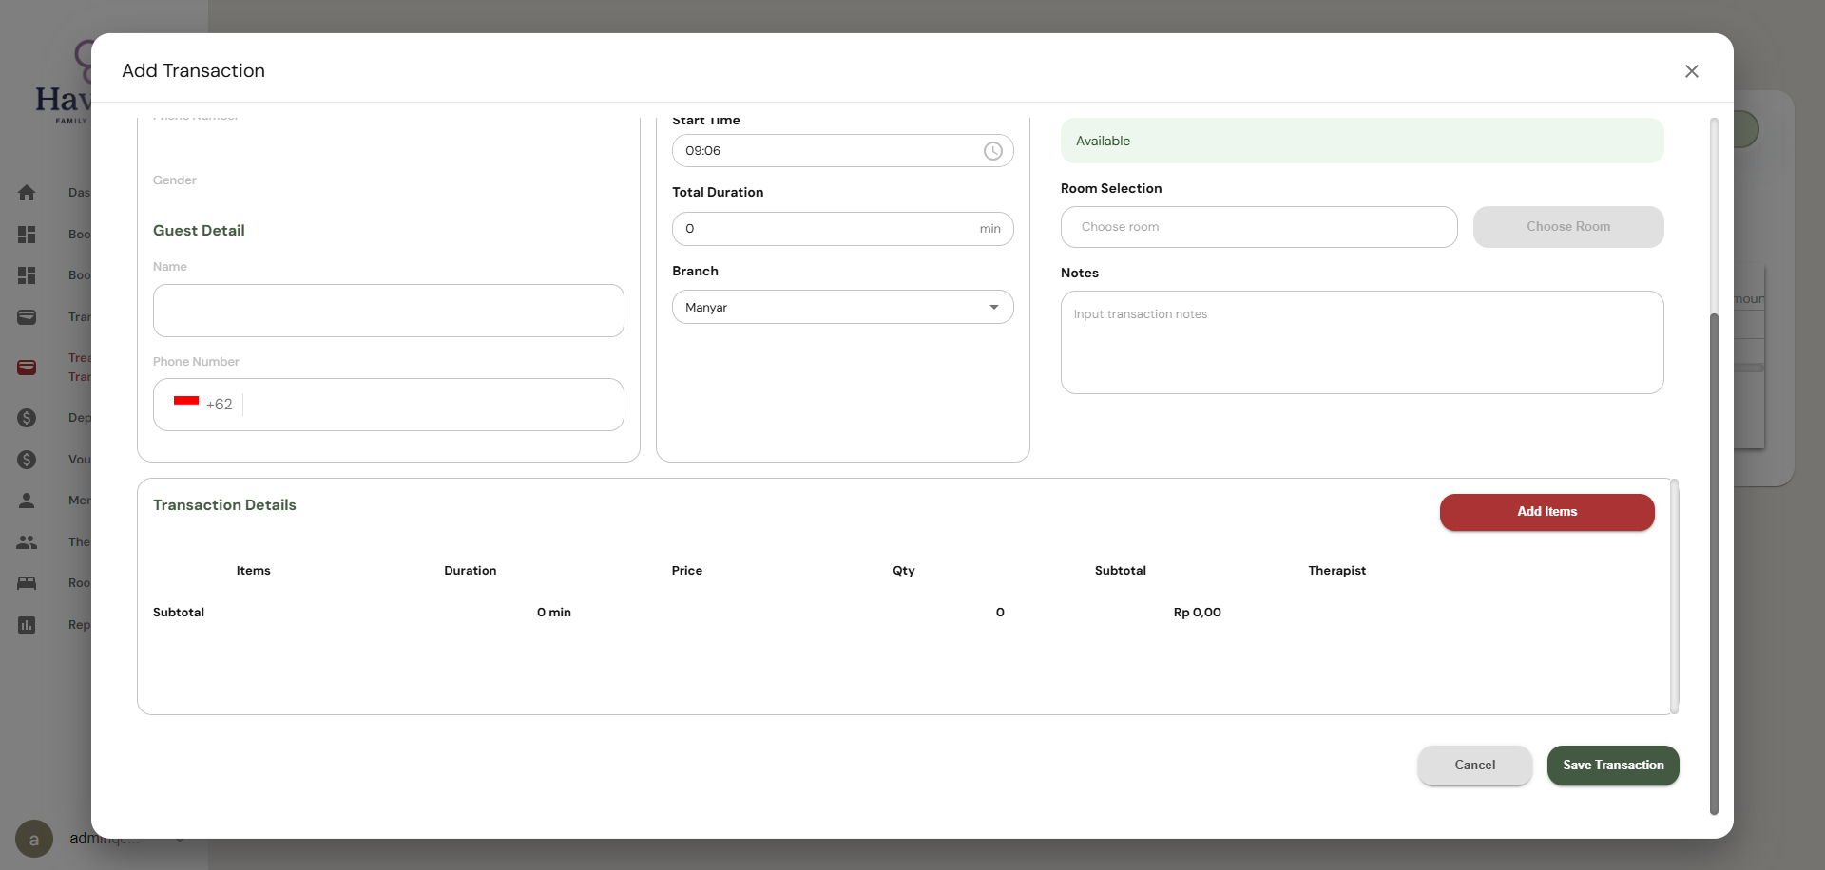The width and height of the screenshot is (1825, 870).
Task: Click the Cancel button
Action: [1474, 766]
